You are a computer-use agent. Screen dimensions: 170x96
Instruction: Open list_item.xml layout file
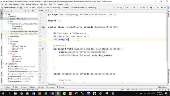click(x=18, y=49)
